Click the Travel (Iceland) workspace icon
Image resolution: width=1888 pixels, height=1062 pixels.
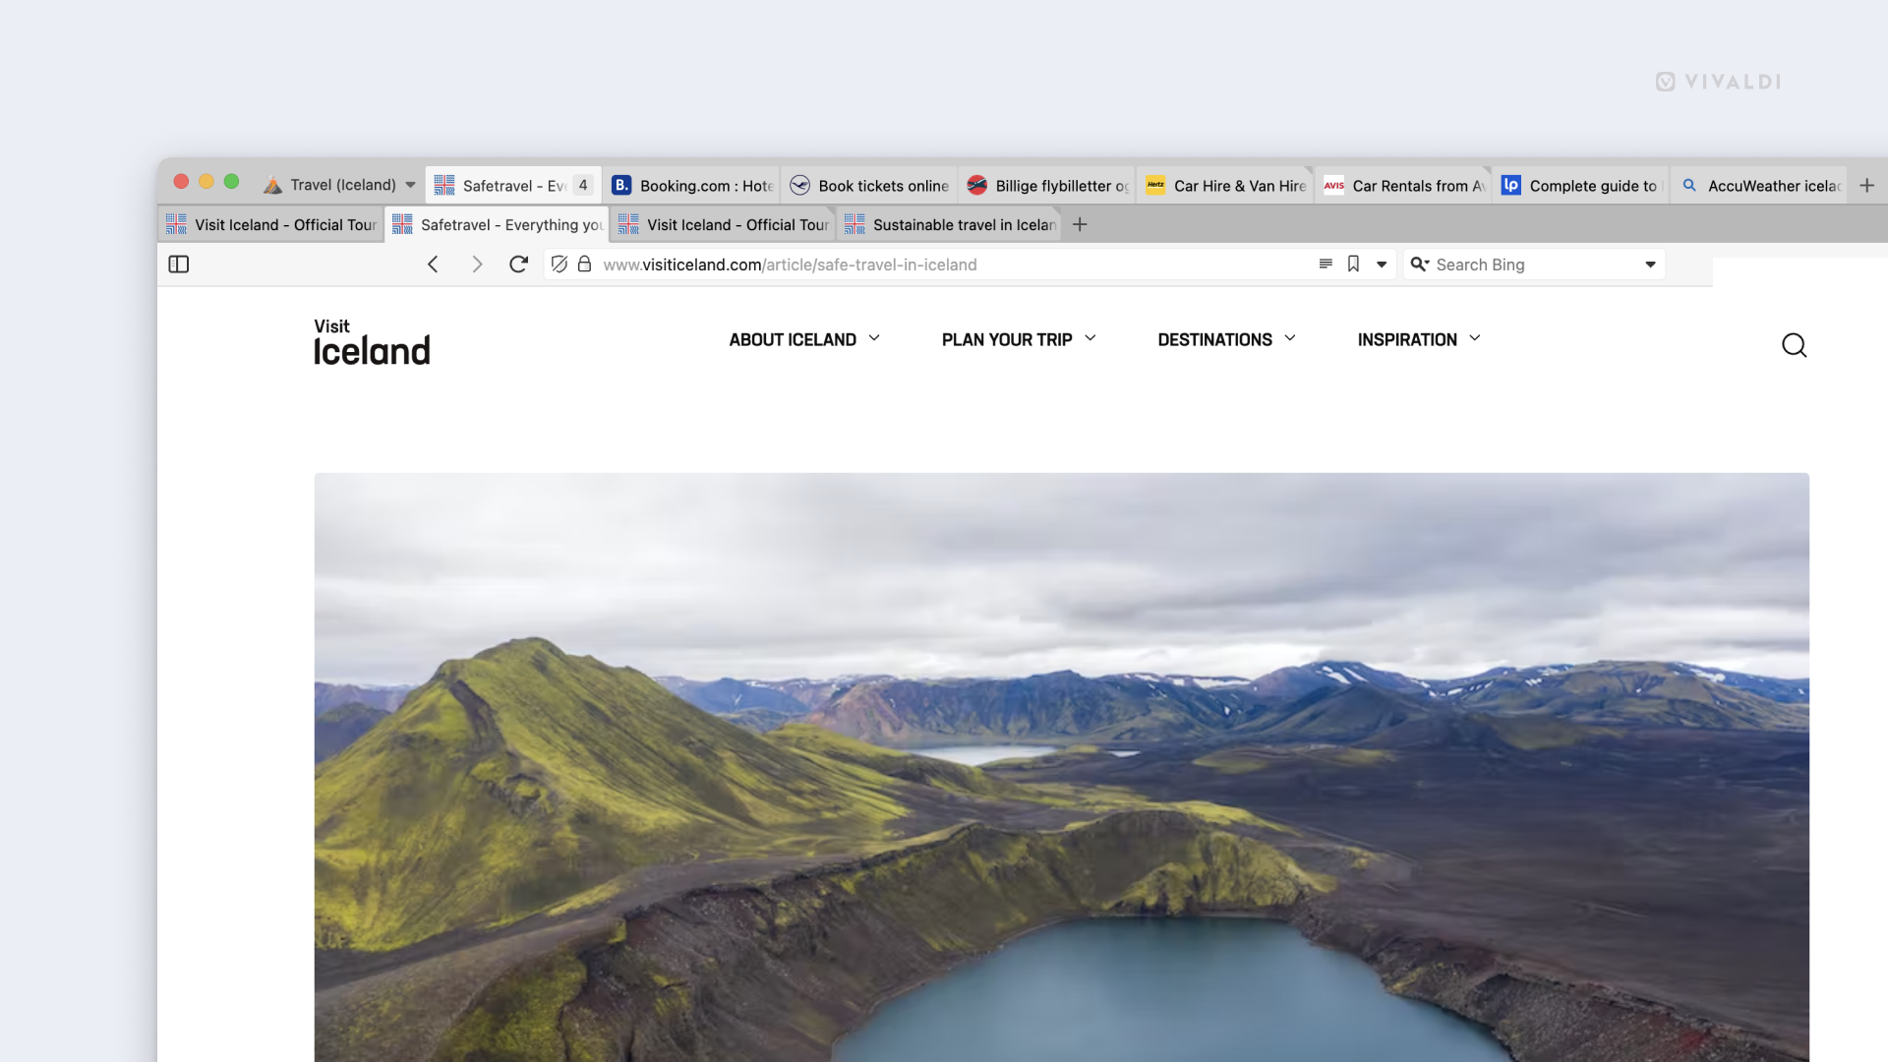pyautogui.click(x=272, y=185)
